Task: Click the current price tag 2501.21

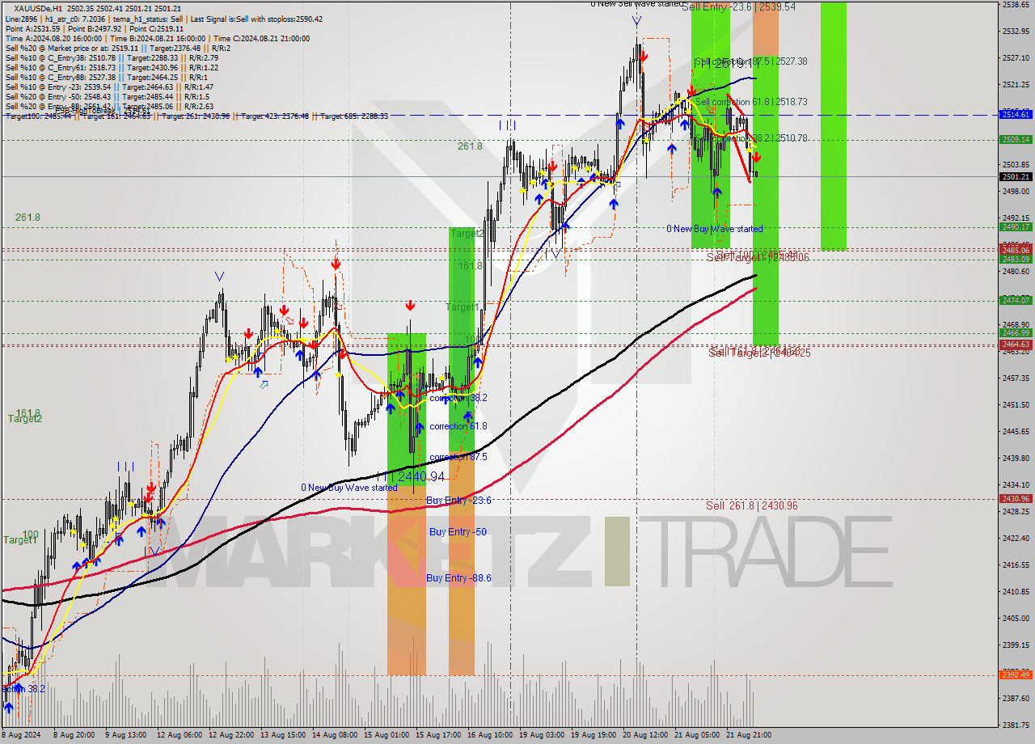Action: 1016,176
